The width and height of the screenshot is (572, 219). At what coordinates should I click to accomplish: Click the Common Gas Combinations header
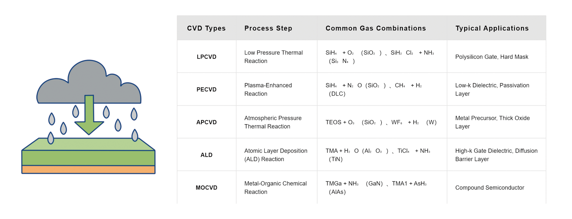pyautogui.click(x=376, y=28)
